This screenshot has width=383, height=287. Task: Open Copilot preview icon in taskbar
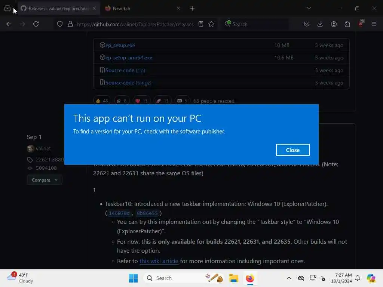pos(371,278)
